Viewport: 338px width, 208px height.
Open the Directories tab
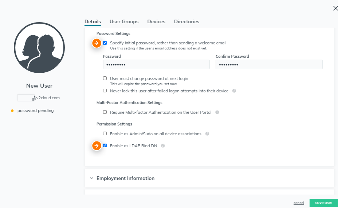[x=187, y=21]
